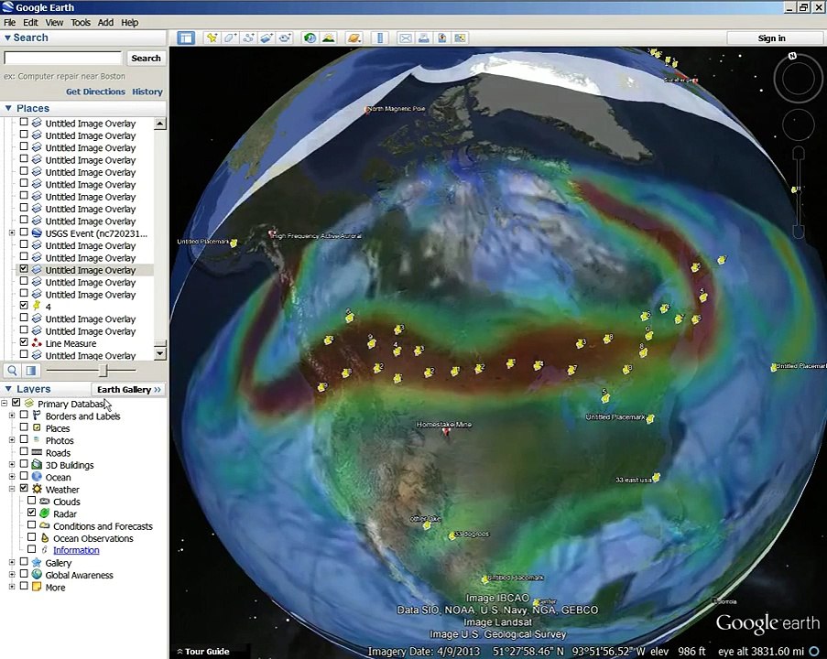The width and height of the screenshot is (827, 659).
Task: Collapse the Layers panel triangle
Action: [8, 389]
